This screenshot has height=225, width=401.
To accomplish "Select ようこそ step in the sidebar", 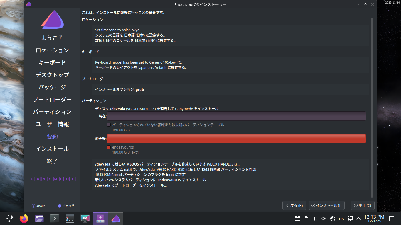I will pos(52,38).
